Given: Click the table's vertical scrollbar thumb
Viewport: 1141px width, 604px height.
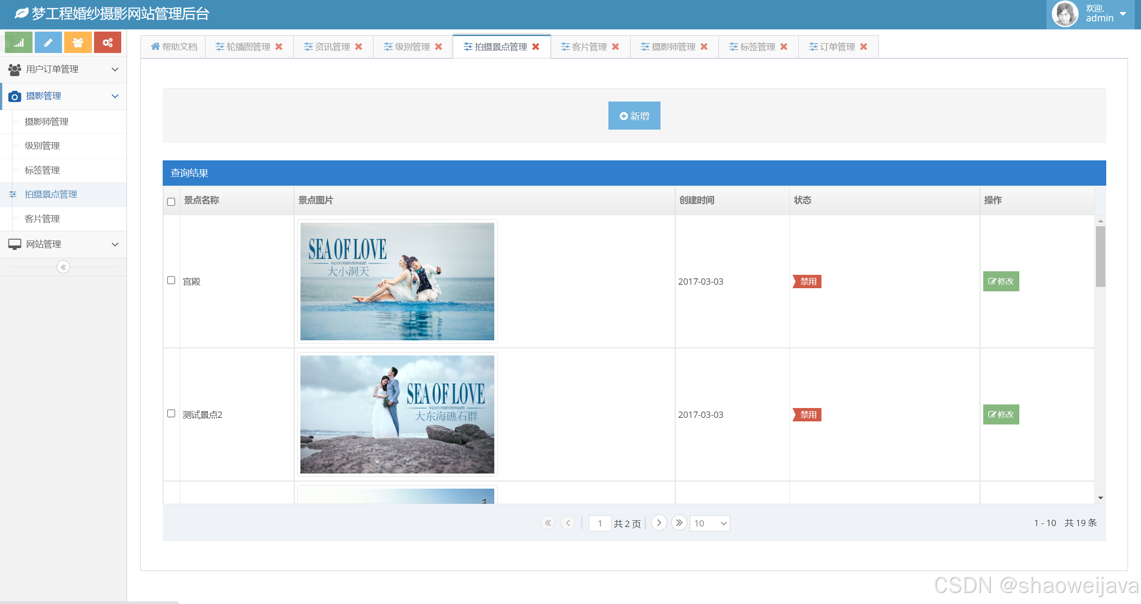Looking at the screenshot, I should click(1100, 256).
